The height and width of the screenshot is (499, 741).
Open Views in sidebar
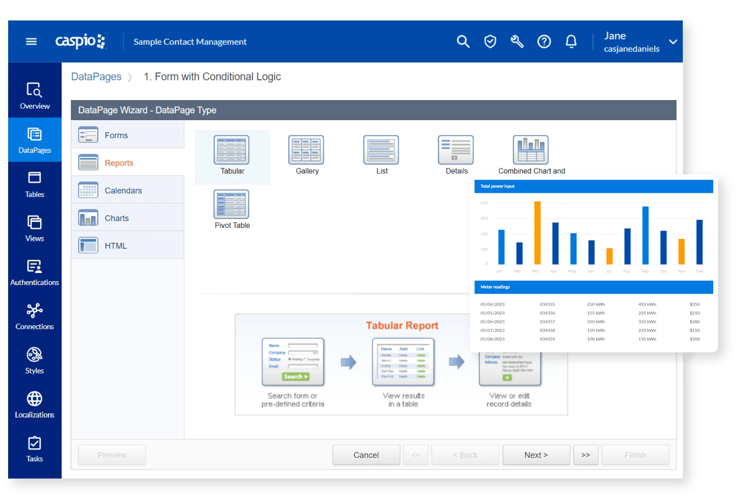(35, 228)
